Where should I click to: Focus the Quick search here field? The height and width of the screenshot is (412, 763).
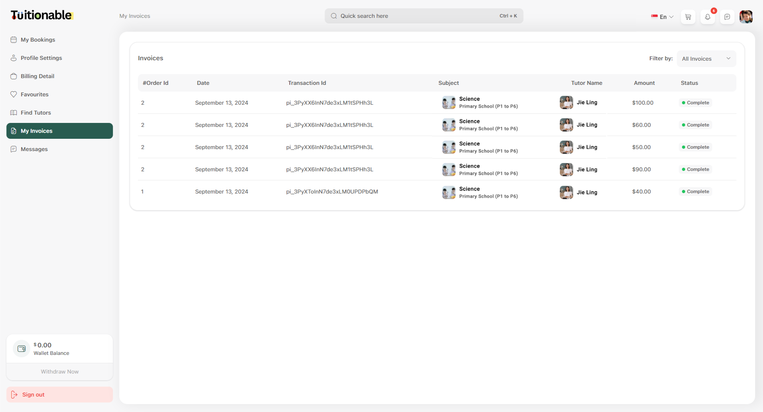(x=424, y=16)
